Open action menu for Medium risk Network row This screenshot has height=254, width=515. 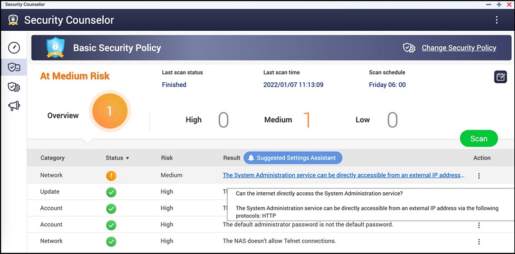(479, 176)
